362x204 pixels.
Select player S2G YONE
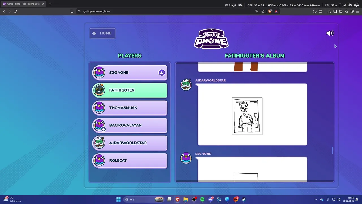click(x=130, y=73)
